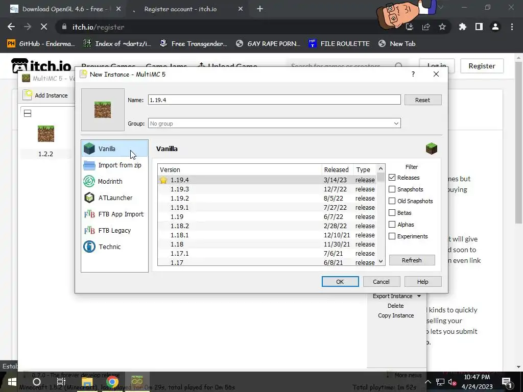Click the Reset name button

coord(422,100)
